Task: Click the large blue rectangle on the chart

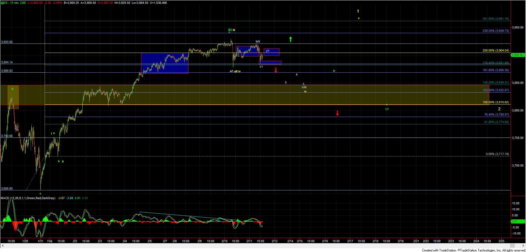Action: tap(164, 63)
